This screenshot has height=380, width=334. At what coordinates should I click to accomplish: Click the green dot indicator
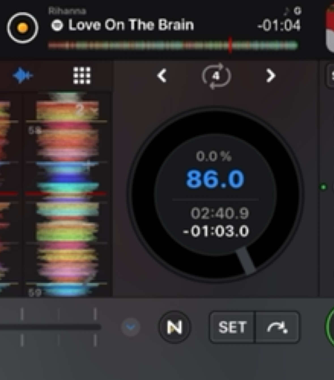pyautogui.click(x=323, y=187)
